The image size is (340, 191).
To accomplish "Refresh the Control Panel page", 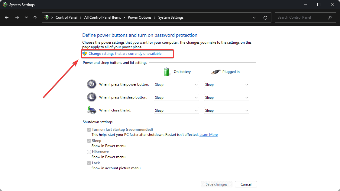I will (x=265, y=18).
